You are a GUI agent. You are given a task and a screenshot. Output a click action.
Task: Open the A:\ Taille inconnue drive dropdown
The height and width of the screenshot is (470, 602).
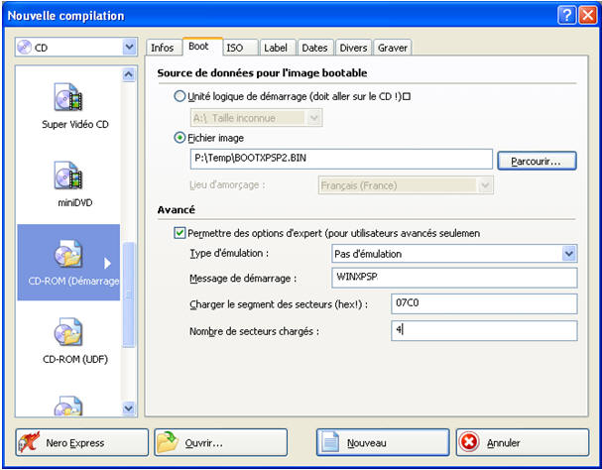pos(314,117)
